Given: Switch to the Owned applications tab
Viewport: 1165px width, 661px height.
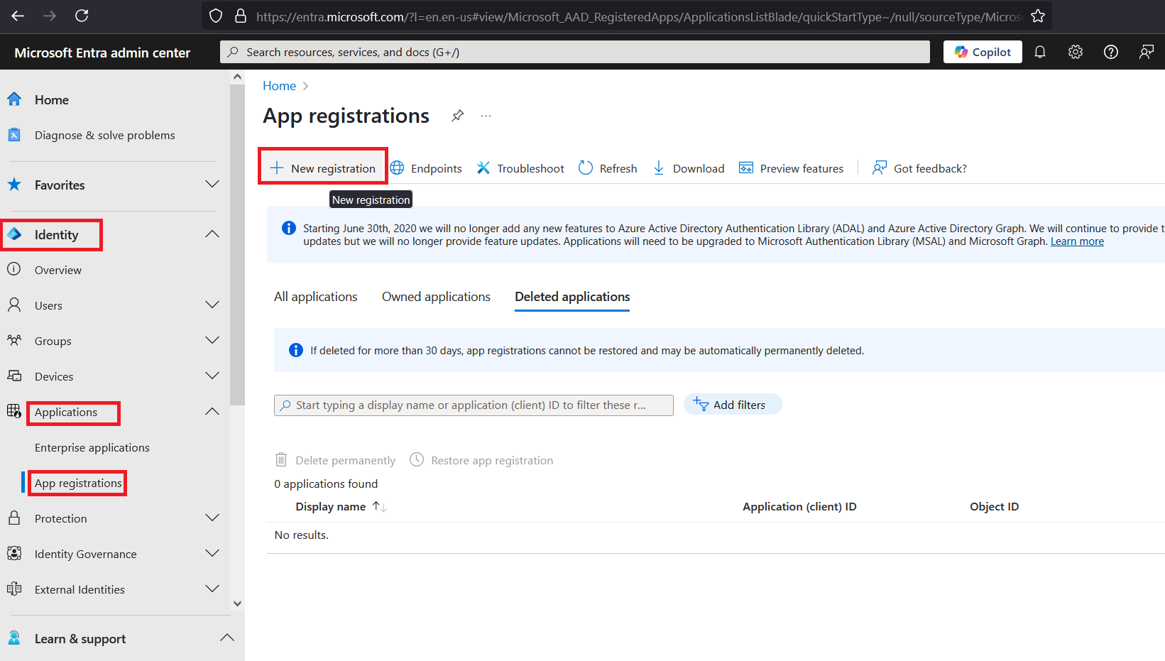Looking at the screenshot, I should (x=436, y=297).
